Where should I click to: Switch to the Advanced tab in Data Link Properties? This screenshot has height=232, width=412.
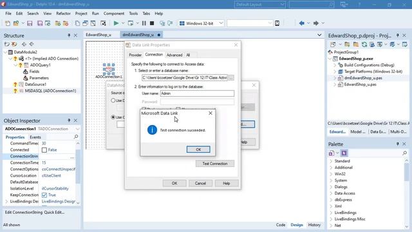tap(174, 55)
